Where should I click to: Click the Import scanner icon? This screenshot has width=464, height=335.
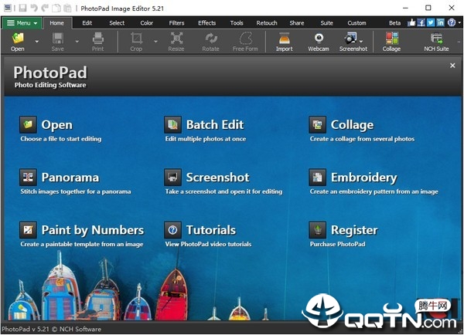[284, 39]
